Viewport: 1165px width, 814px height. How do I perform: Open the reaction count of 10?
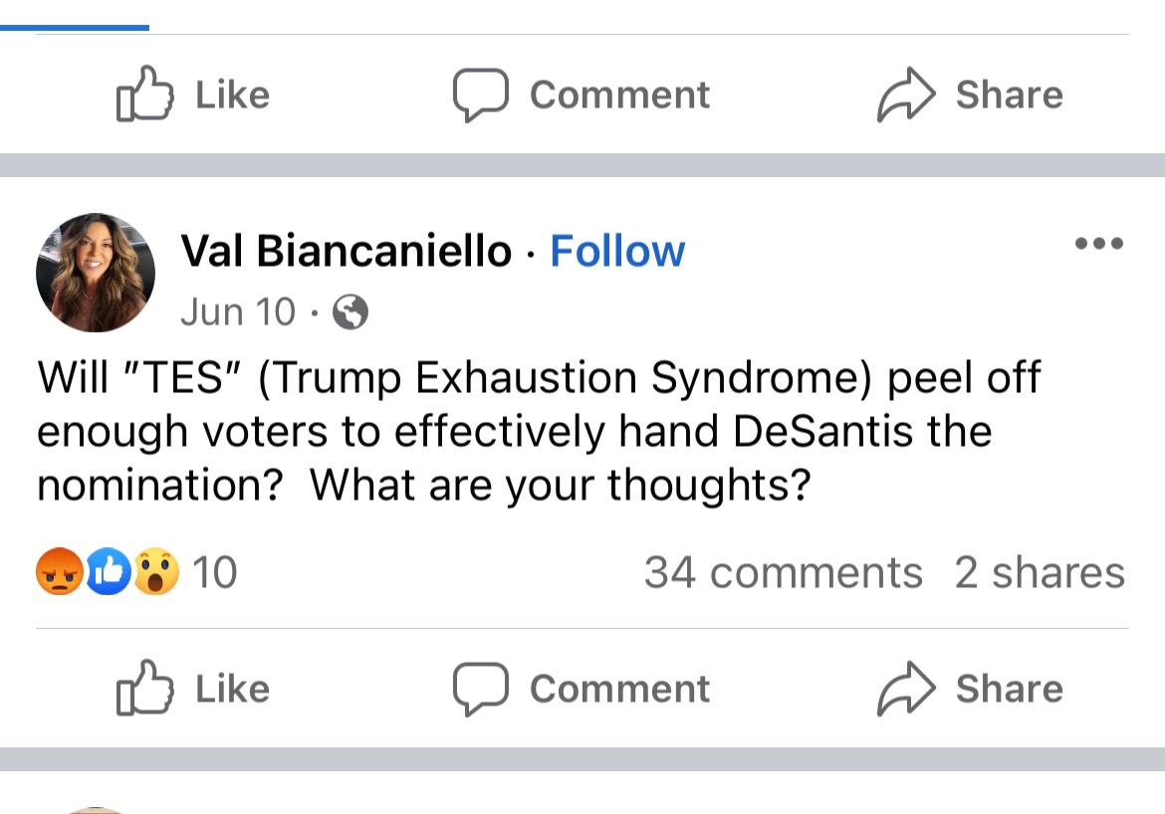tap(214, 572)
